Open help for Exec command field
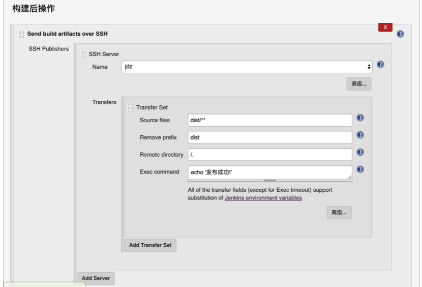This screenshot has width=422, height=287. pyautogui.click(x=360, y=169)
